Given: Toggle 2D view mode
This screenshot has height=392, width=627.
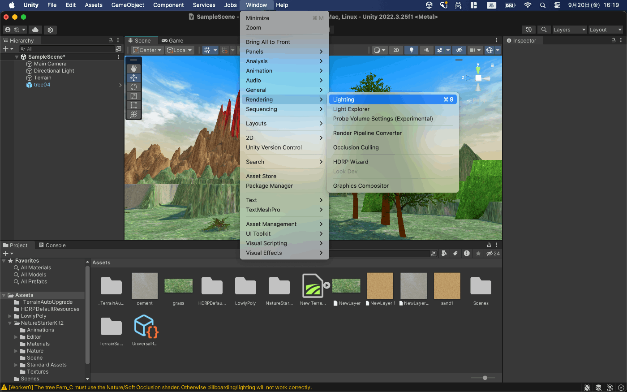Looking at the screenshot, I should click(396, 50).
